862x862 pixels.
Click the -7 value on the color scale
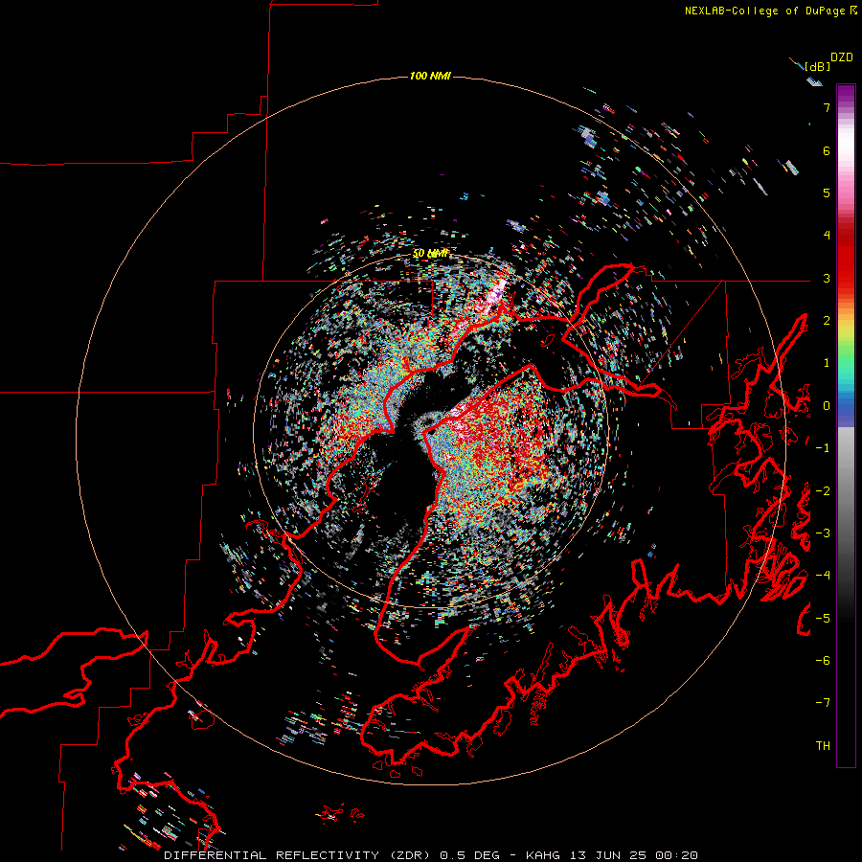[823, 703]
